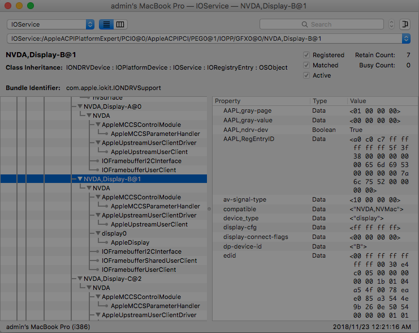Collapse the display0 node
This screenshot has height=333, width=419.
click(x=98, y=233)
